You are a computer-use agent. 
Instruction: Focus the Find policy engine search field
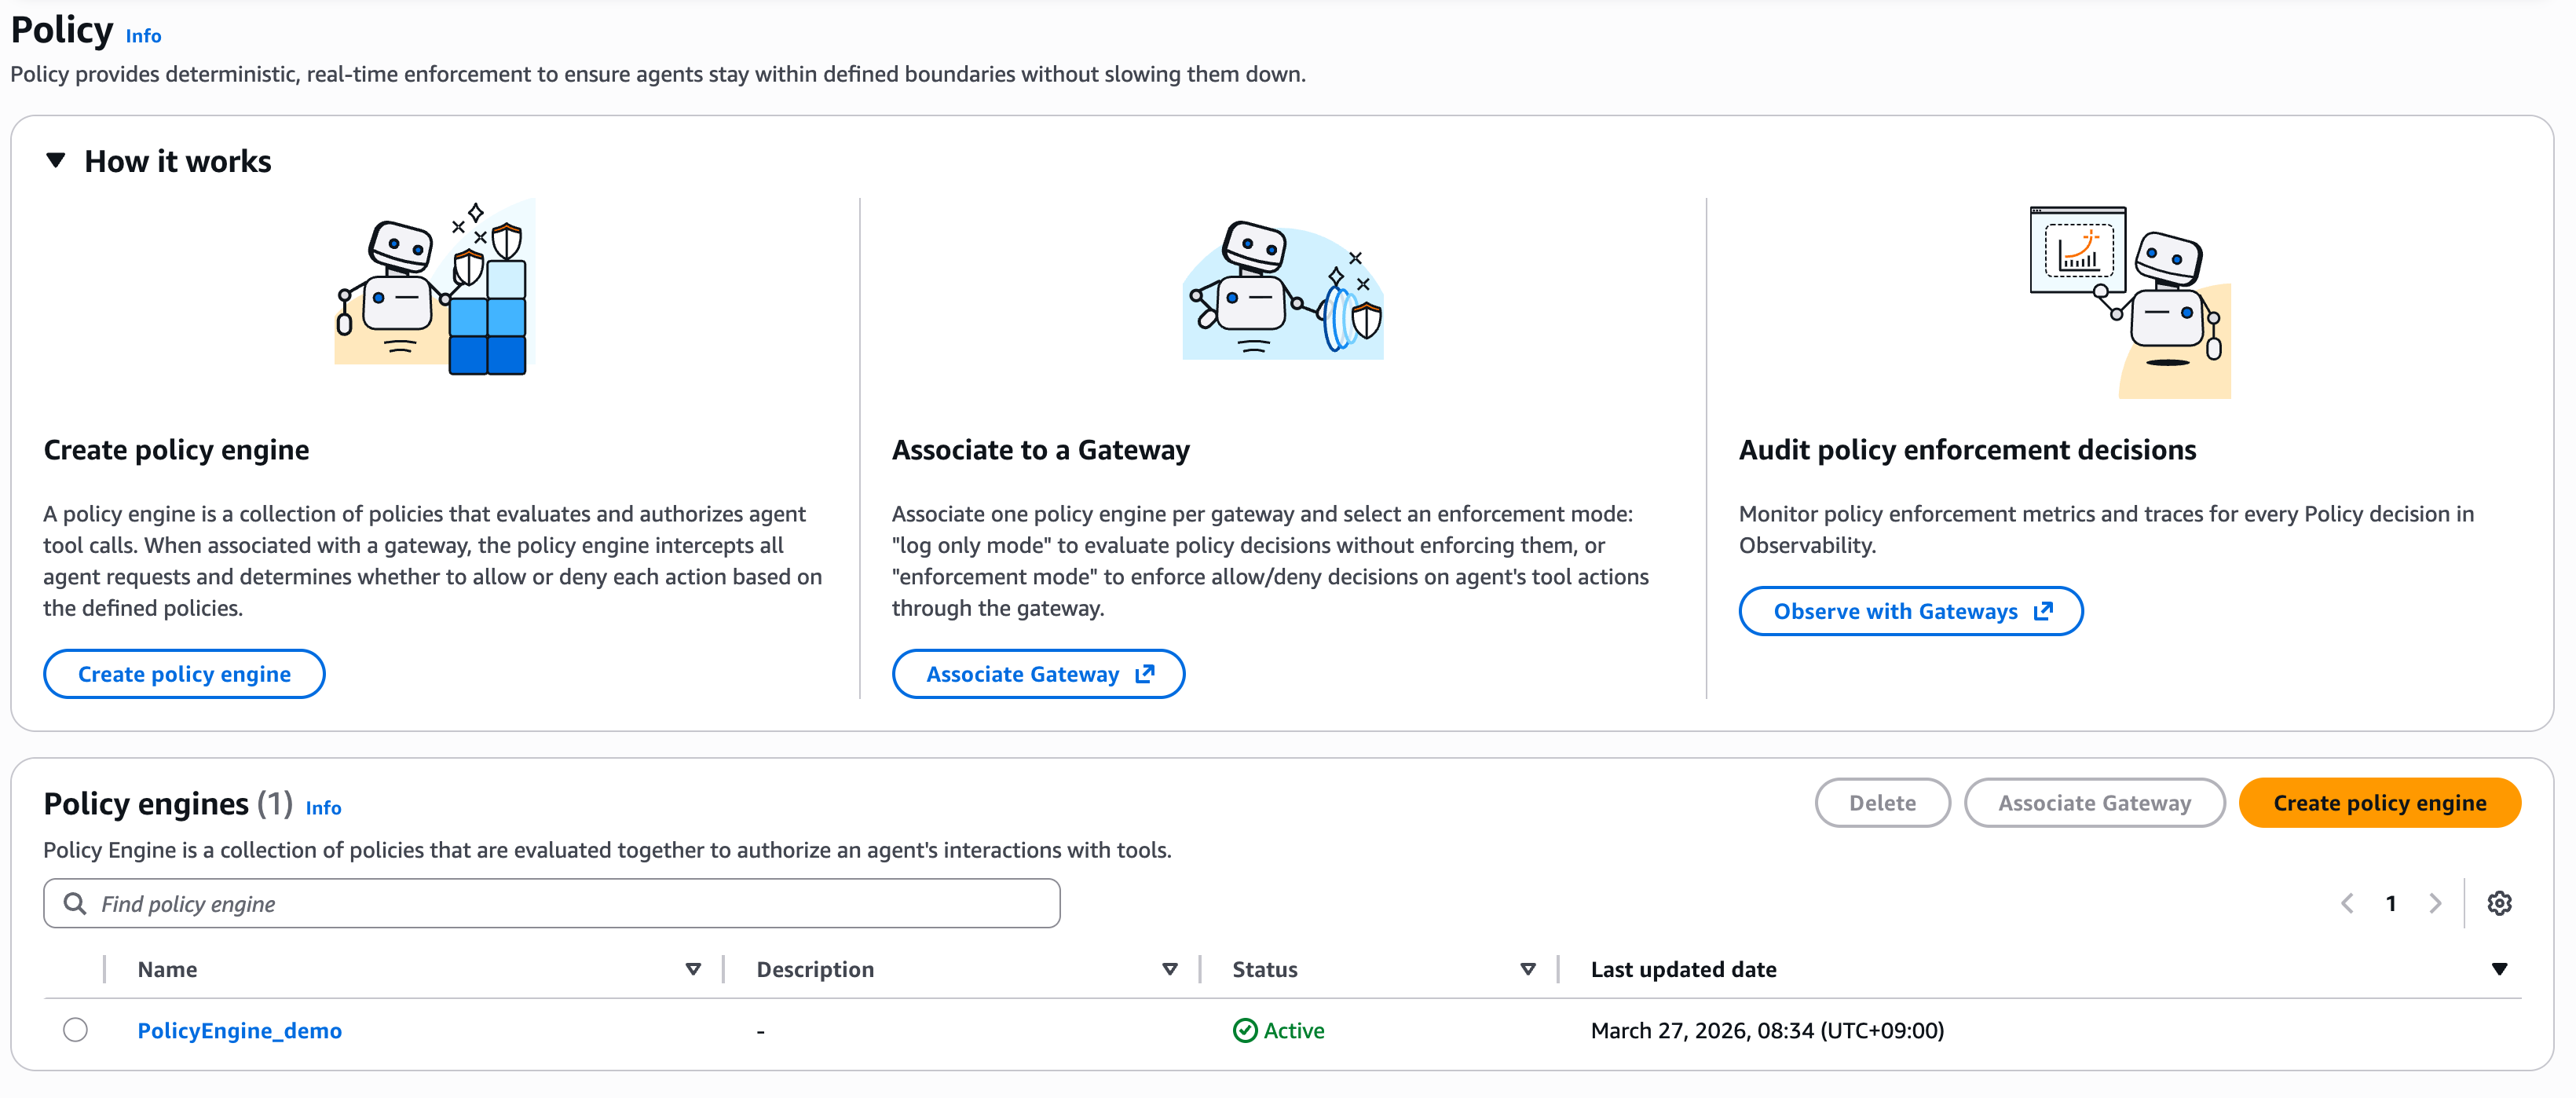tap(551, 904)
